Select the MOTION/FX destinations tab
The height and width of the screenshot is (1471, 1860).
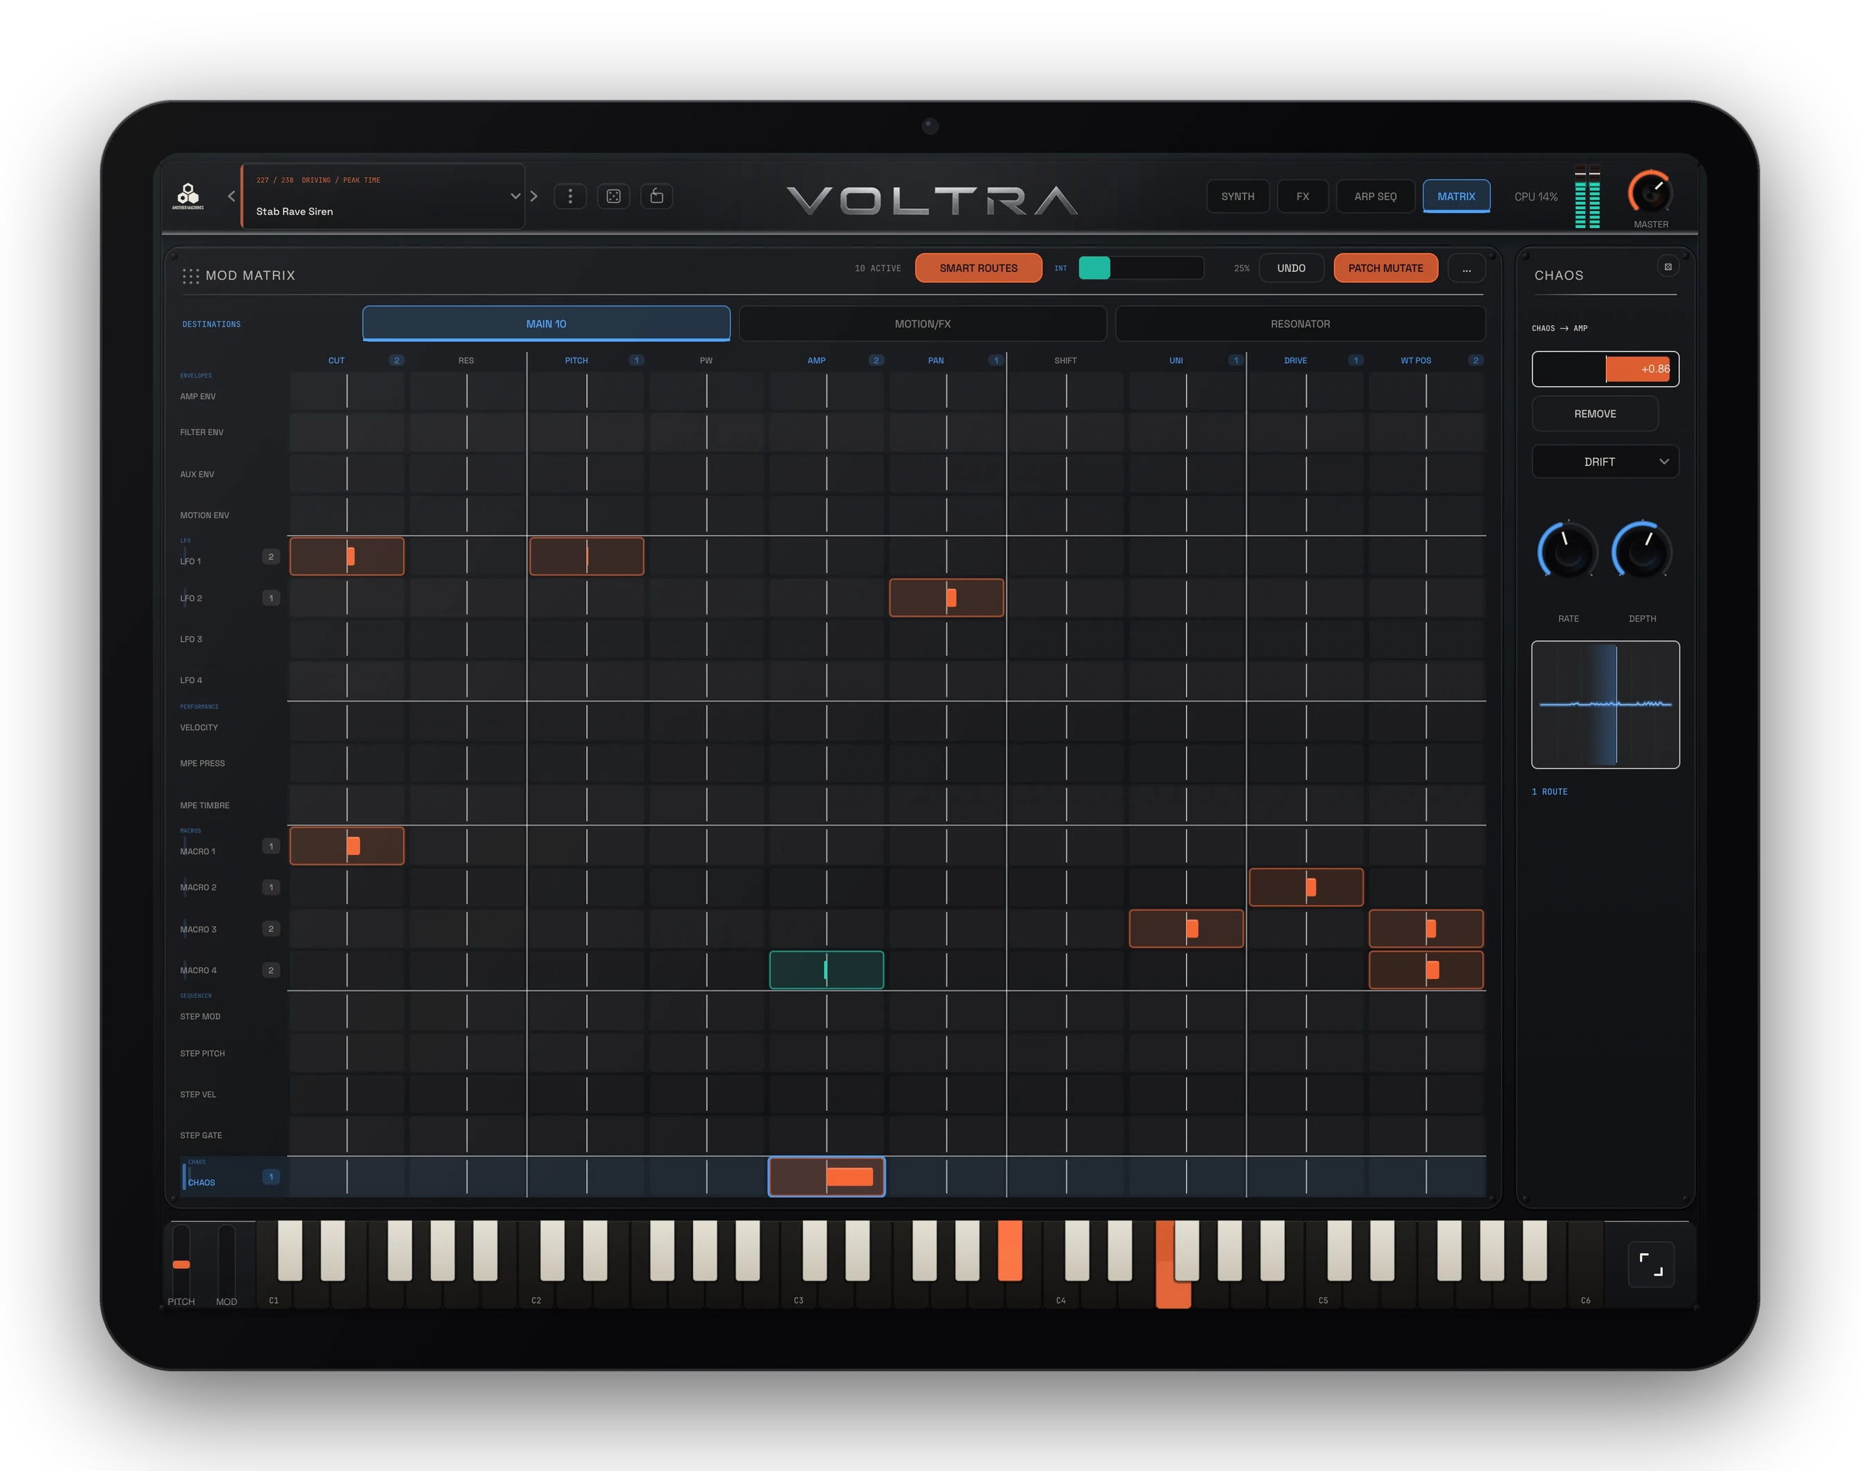[922, 324]
